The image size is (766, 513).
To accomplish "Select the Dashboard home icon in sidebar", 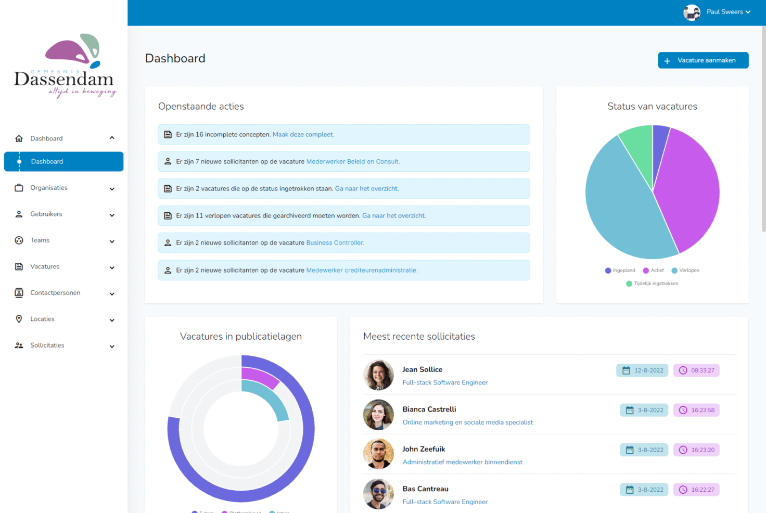I will [19, 138].
